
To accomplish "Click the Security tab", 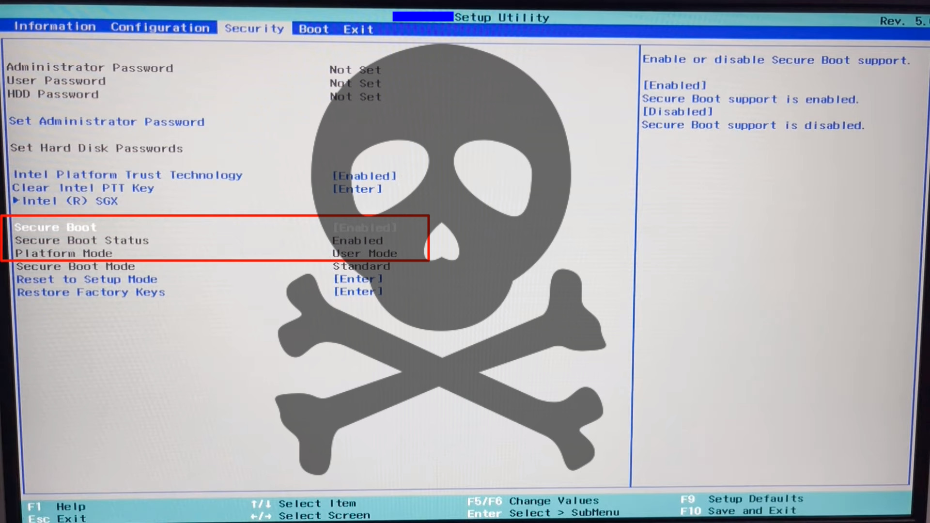I will click(254, 29).
